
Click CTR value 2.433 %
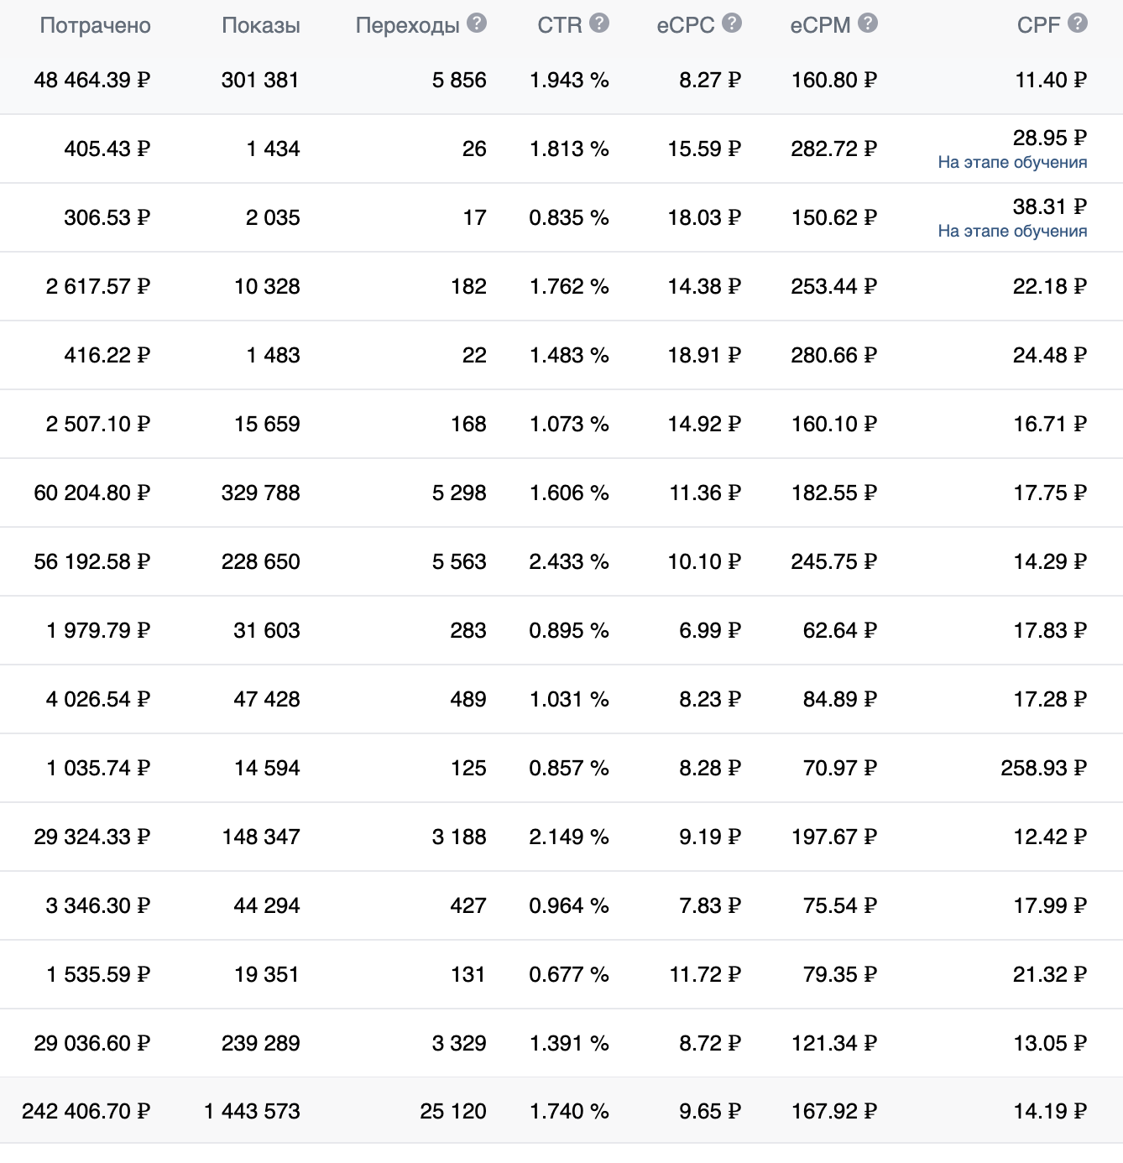[x=569, y=561]
